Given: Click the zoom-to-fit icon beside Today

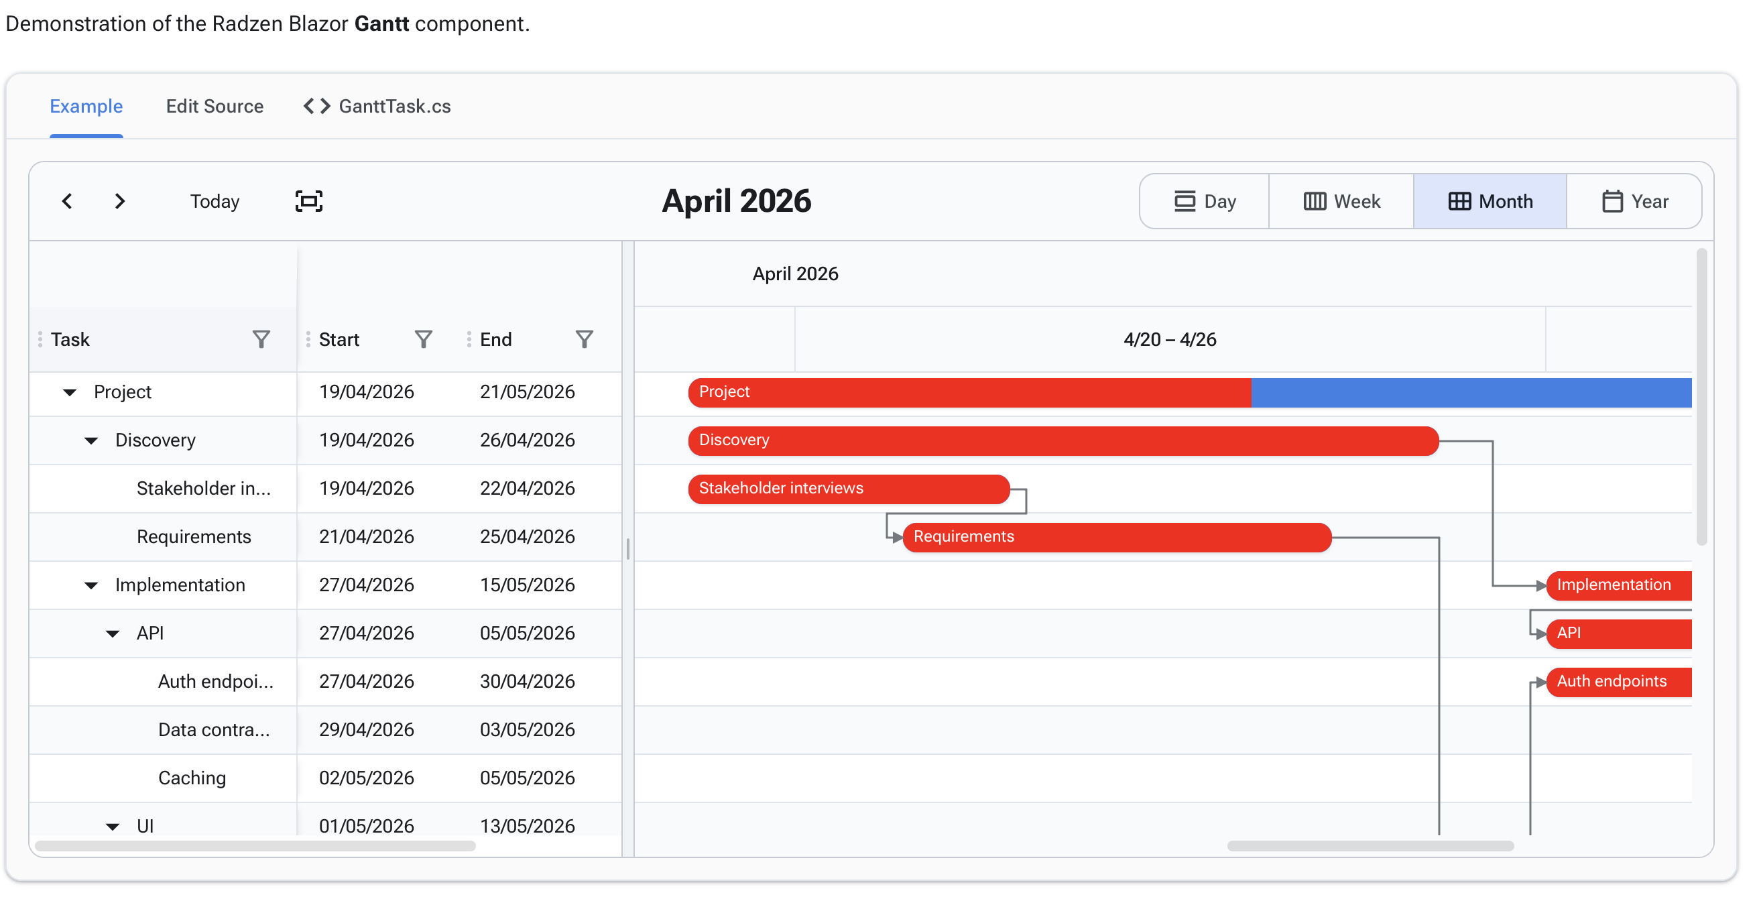Looking at the screenshot, I should pyautogui.click(x=308, y=202).
